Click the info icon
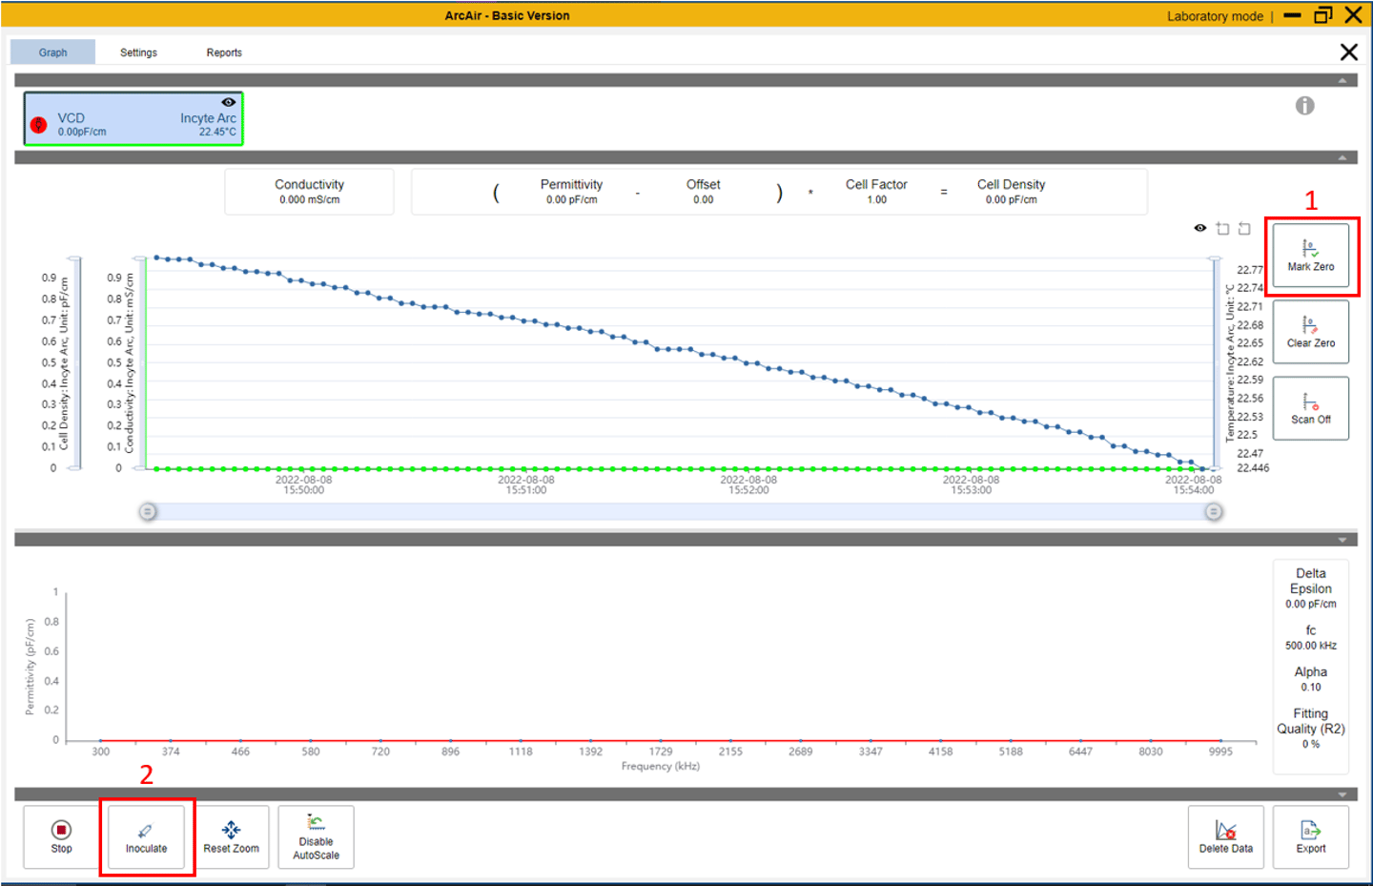 [x=1304, y=106]
